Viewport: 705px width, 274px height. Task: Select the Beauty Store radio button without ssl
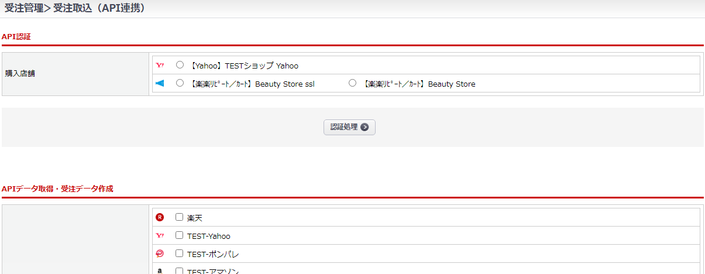[352, 83]
